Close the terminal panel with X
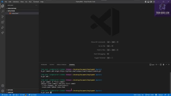 tap(169, 65)
